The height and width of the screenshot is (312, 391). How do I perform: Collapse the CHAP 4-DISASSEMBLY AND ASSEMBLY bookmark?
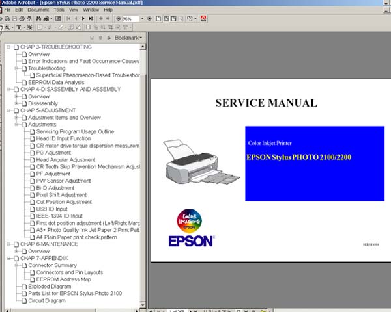(x=8, y=89)
